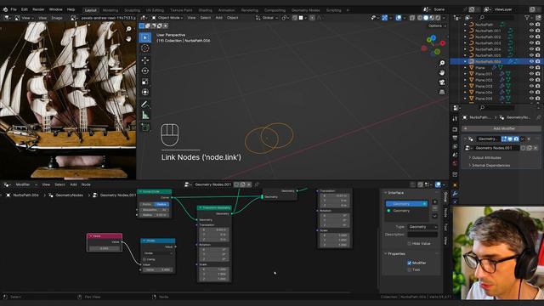Viewport: 544px width, 306px height.
Task: Select NurbsPath.006 in the outliner
Action: click(488, 61)
